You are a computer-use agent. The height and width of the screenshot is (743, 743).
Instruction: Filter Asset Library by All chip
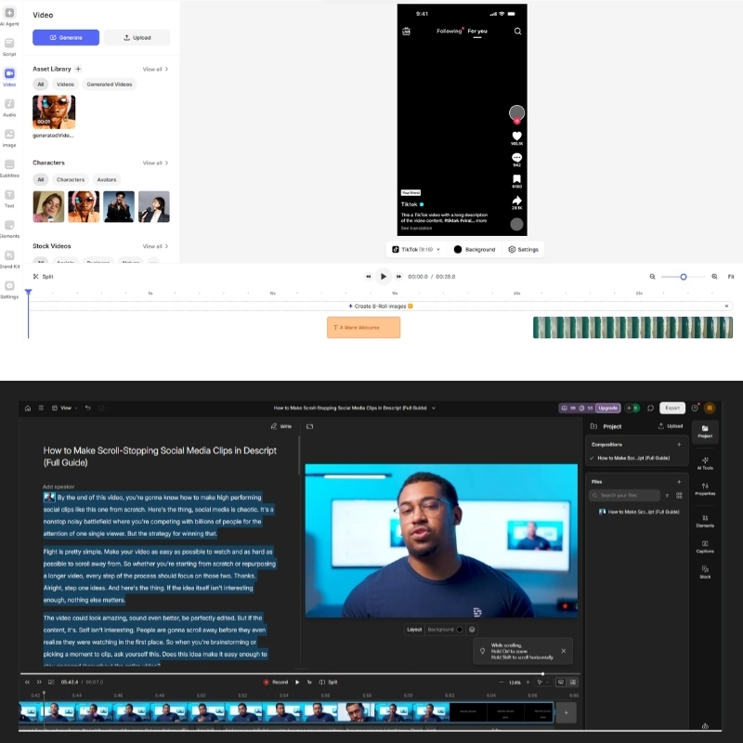point(41,85)
